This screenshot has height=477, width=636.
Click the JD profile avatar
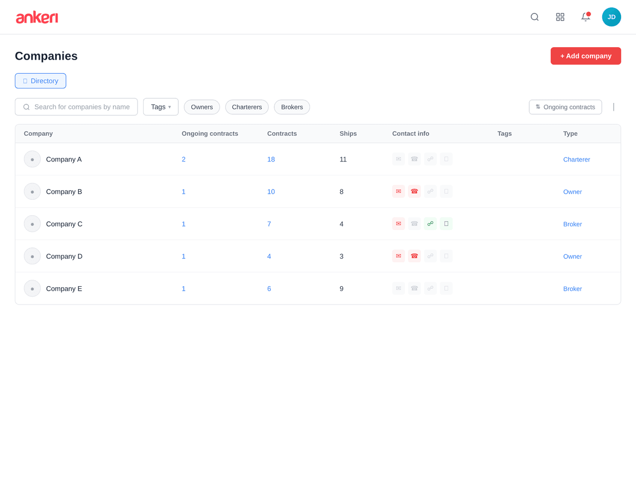click(611, 17)
